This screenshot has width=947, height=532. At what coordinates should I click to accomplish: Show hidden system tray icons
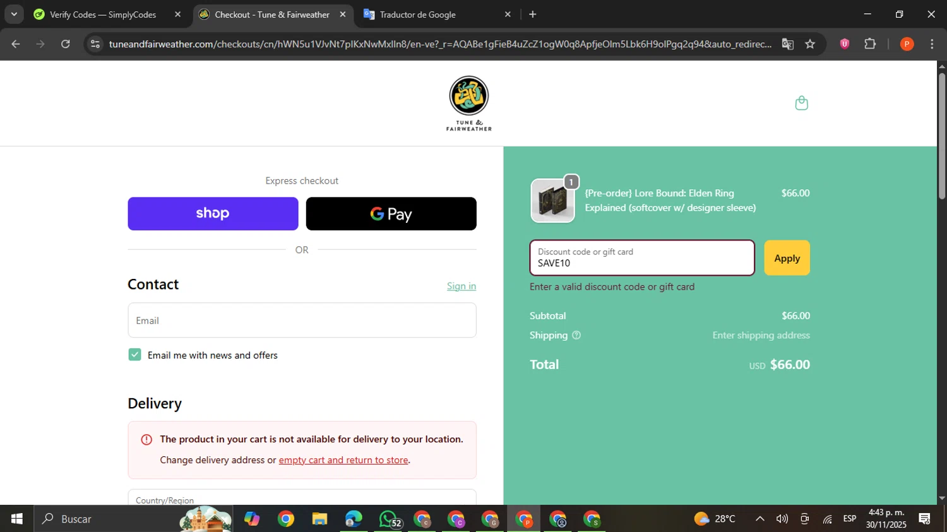(x=760, y=519)
